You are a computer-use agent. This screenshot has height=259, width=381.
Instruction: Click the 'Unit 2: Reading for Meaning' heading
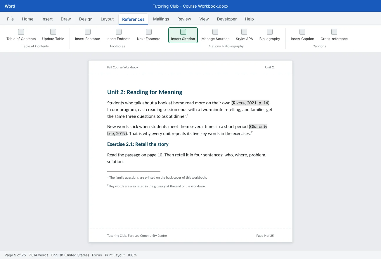pos(145,92)
